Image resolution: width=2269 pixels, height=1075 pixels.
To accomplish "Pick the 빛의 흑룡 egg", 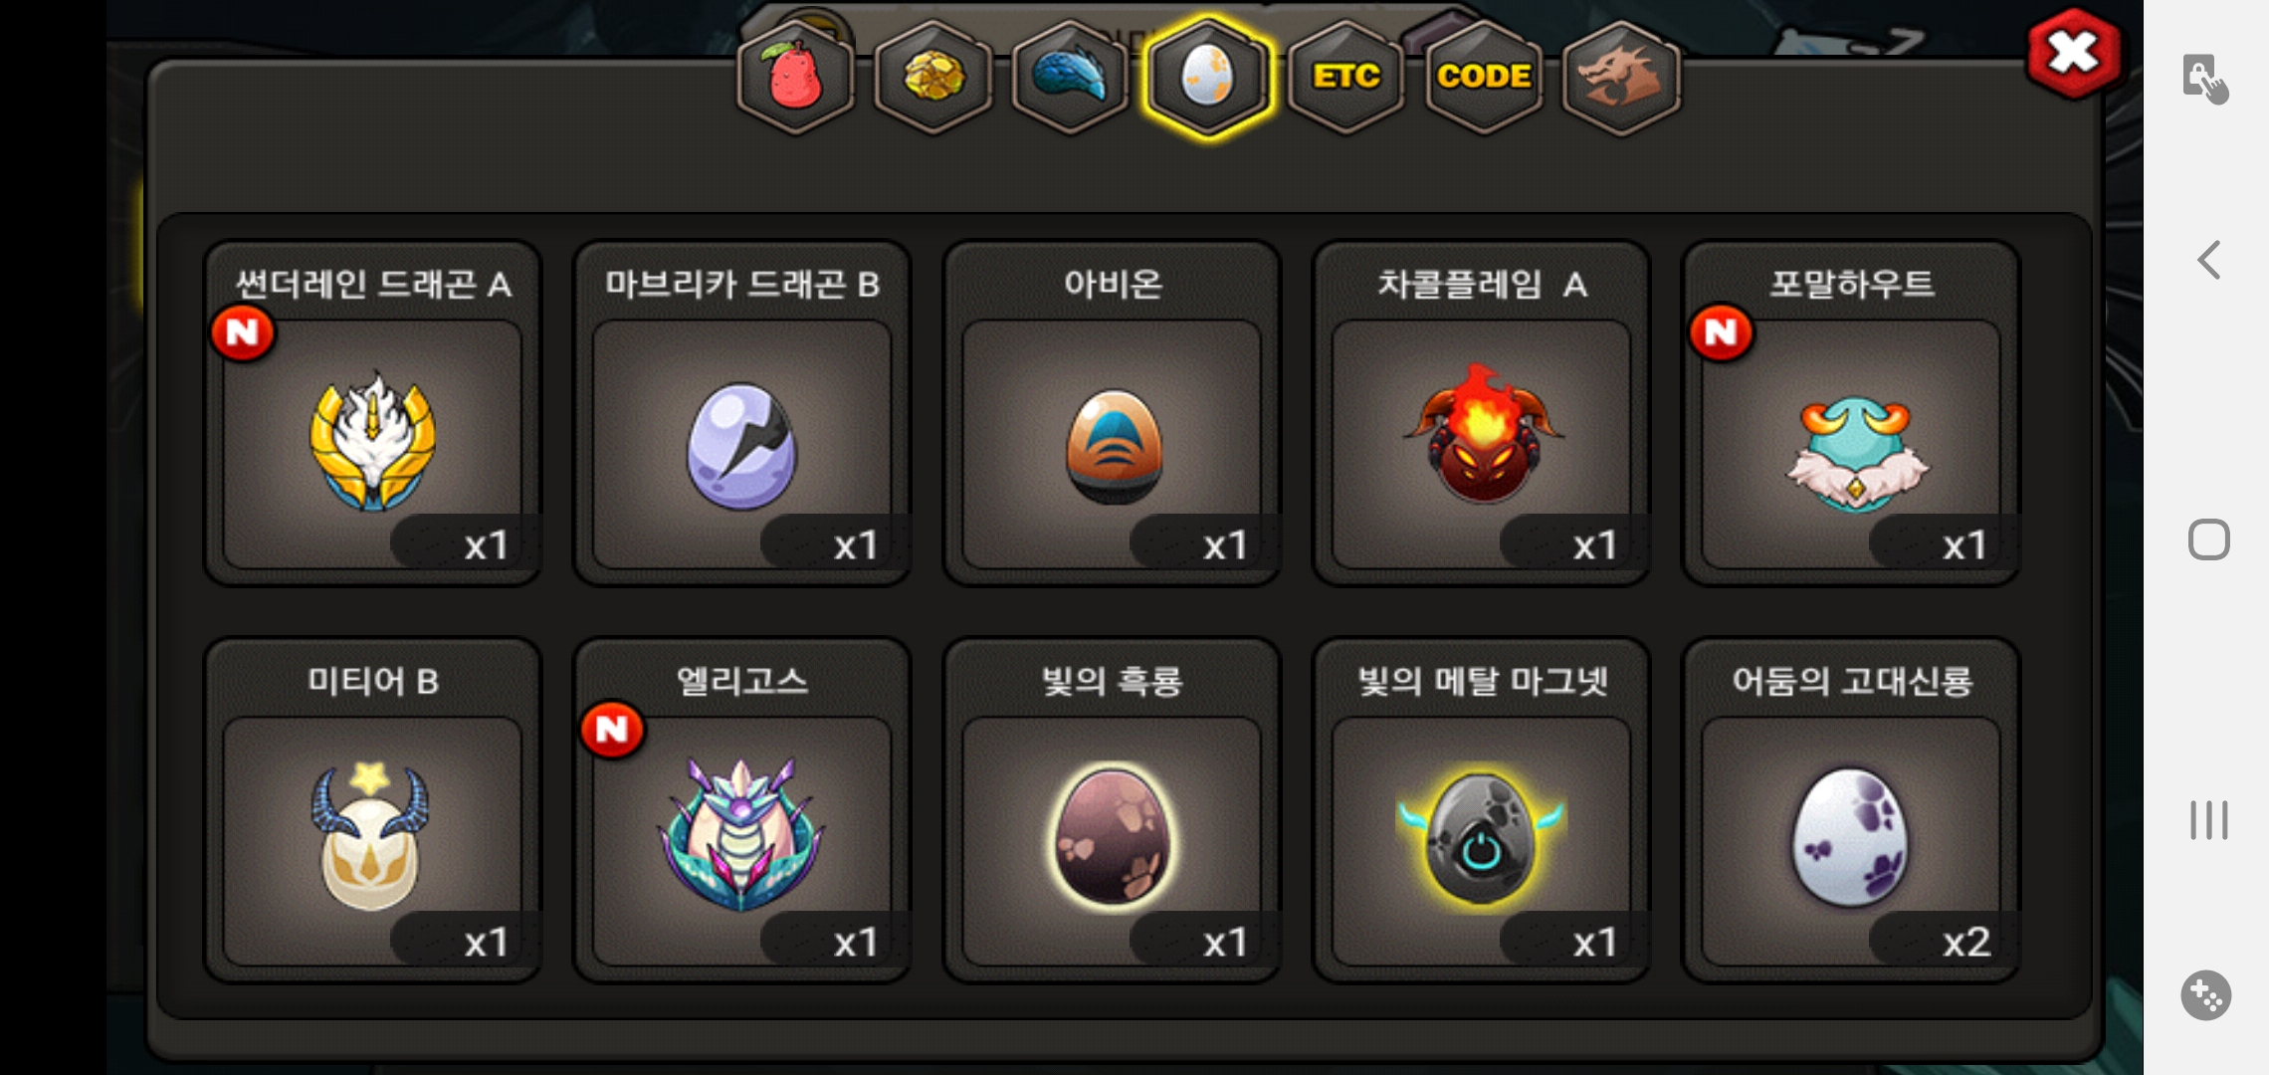I will pos(1112,810).
